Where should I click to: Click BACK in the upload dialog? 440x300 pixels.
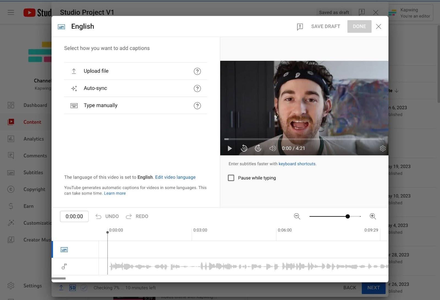point(350,288)
